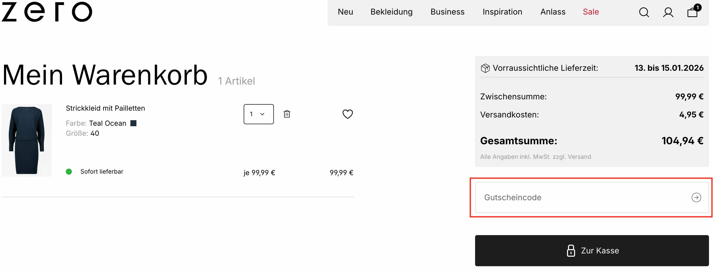714x274 pixels.
Task: View the shopping bag contents
Action: [x=693, y=13]
